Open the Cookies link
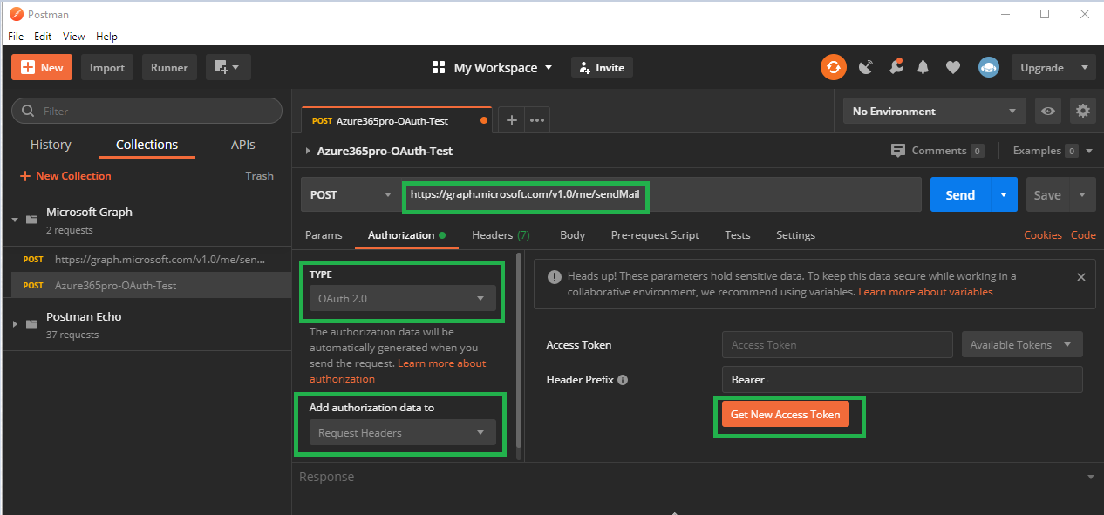The height and width of the screenshot is (515, 1104). 1043,234
